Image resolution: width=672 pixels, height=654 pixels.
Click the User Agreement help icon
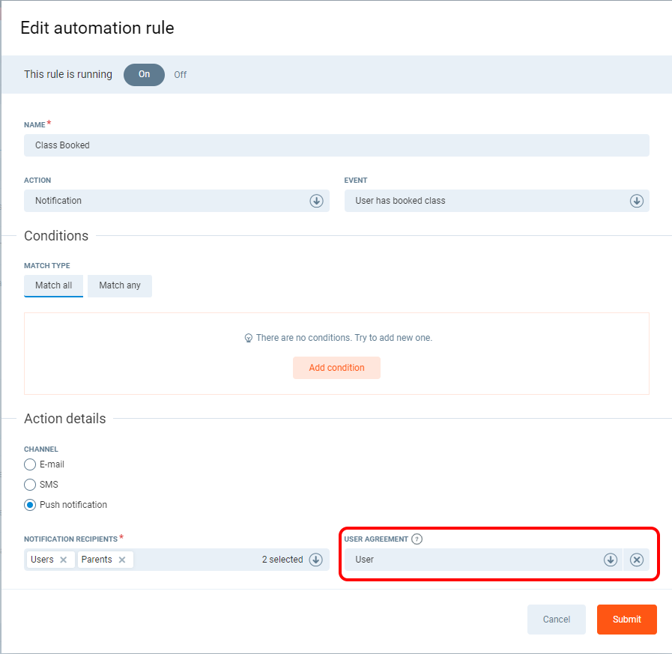pos(417,539)
